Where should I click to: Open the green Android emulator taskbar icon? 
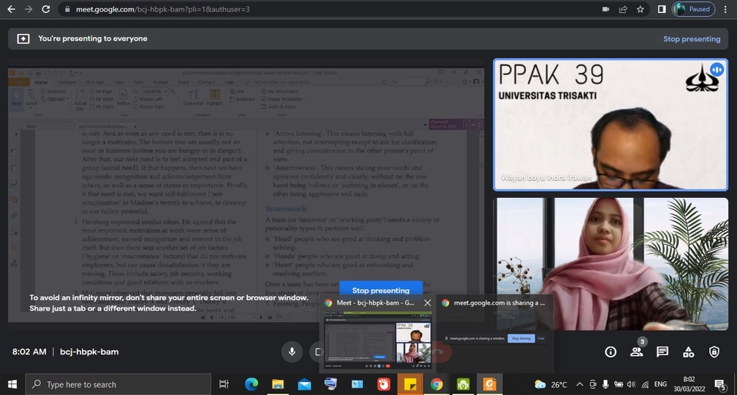pos(463,384)
